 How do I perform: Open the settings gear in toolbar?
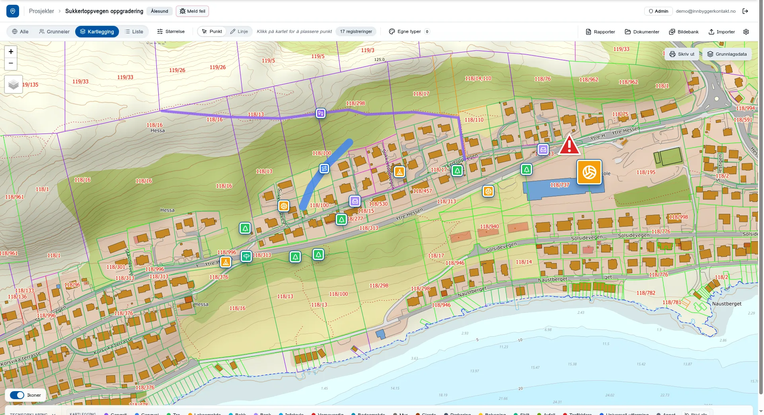click(x=746, y=32)
